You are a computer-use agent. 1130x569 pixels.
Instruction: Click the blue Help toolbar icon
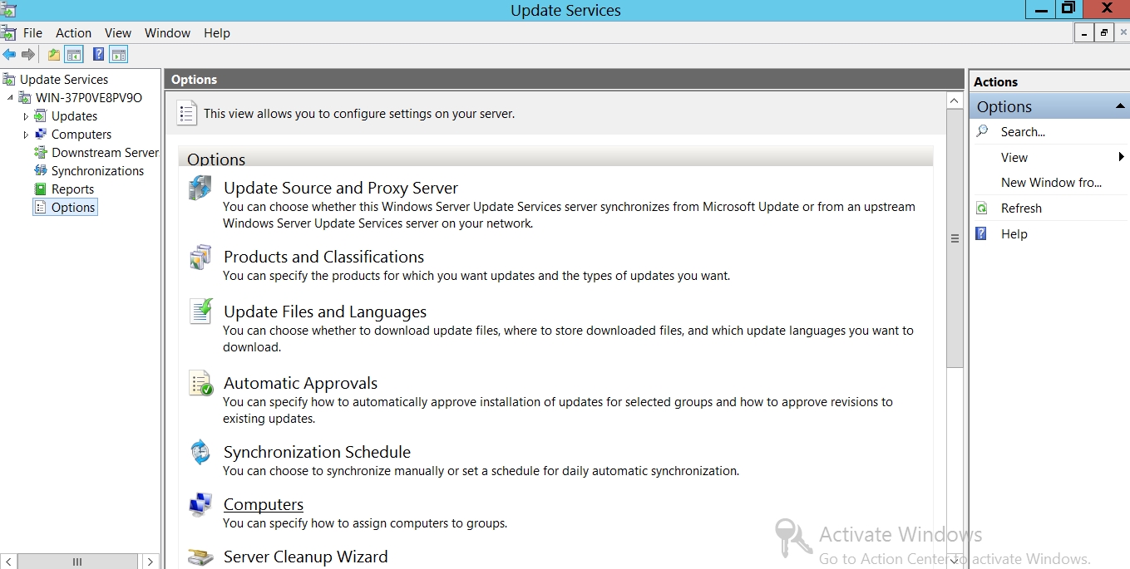[x=98, y=55]
